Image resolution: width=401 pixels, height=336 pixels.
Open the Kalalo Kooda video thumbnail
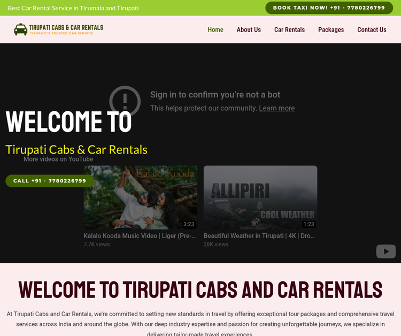(140, 197)
